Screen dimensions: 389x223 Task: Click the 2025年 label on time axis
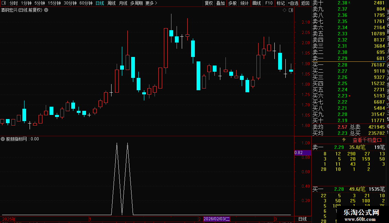(9, 219)
